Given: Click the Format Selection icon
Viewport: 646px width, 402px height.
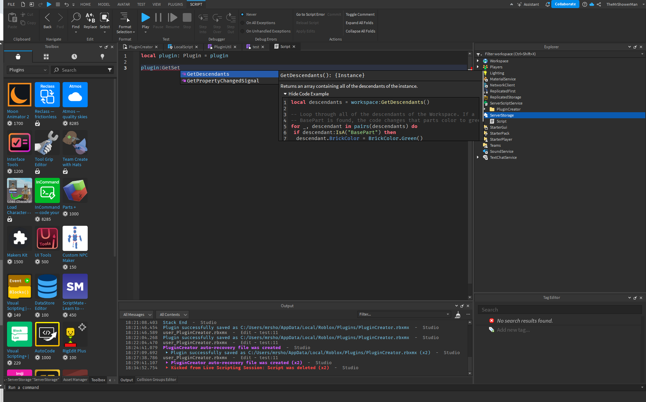Looking at the screenshot, I should 125,17.
